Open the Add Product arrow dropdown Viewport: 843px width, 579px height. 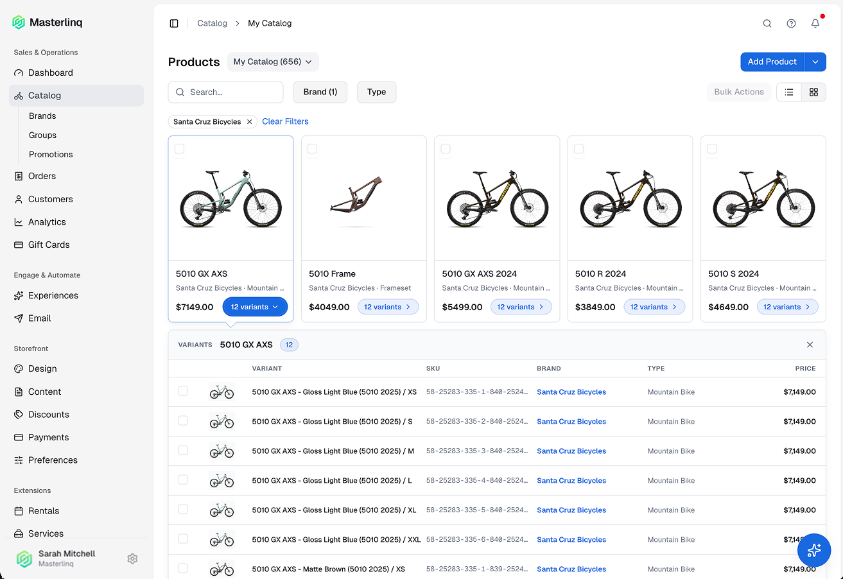815,62
